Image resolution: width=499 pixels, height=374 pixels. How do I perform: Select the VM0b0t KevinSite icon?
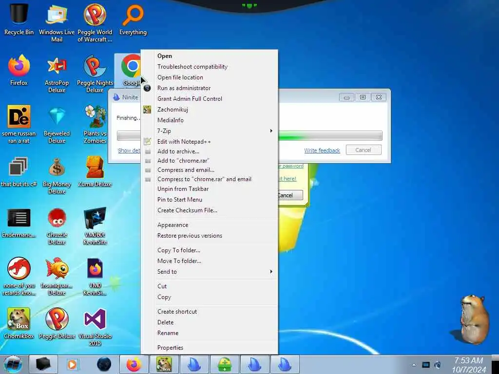coord(95,226)
